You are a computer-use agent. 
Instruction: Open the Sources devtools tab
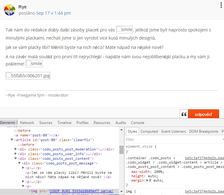coord(46,123)
